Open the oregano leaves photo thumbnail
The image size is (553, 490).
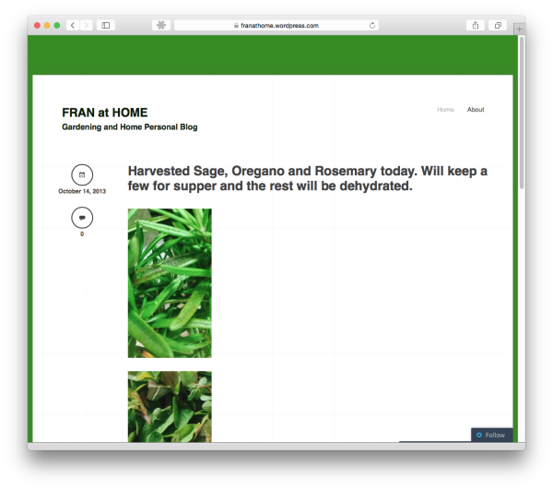coord(170,406)
